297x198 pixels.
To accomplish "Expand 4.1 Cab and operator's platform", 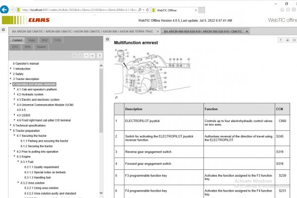I will click(14, 89).
